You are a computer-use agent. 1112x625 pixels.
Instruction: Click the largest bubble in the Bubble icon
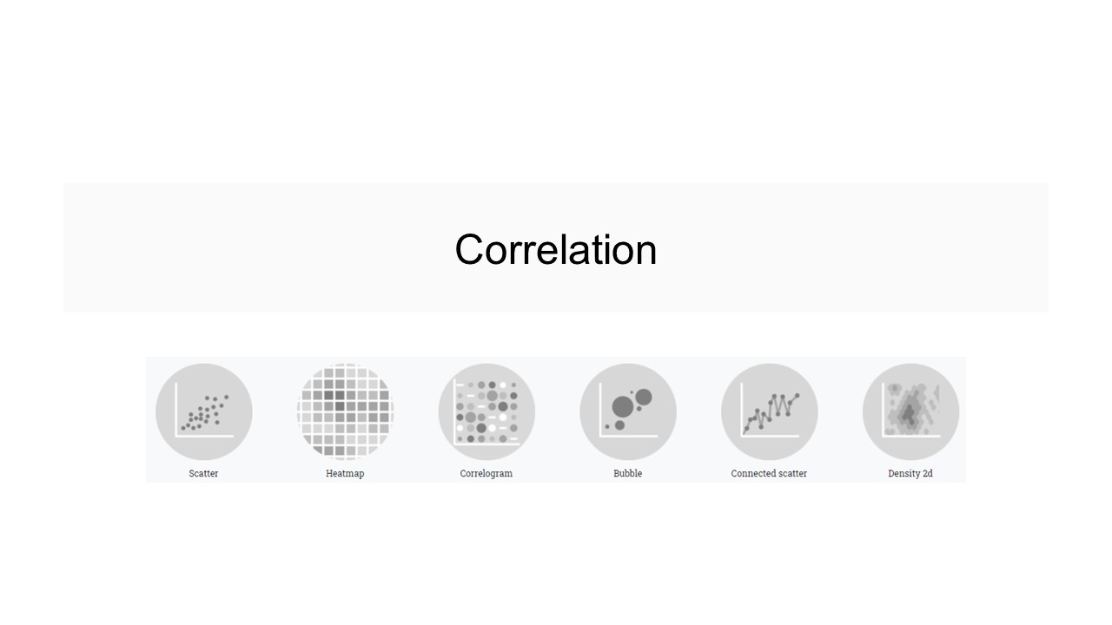pos(623,406)
